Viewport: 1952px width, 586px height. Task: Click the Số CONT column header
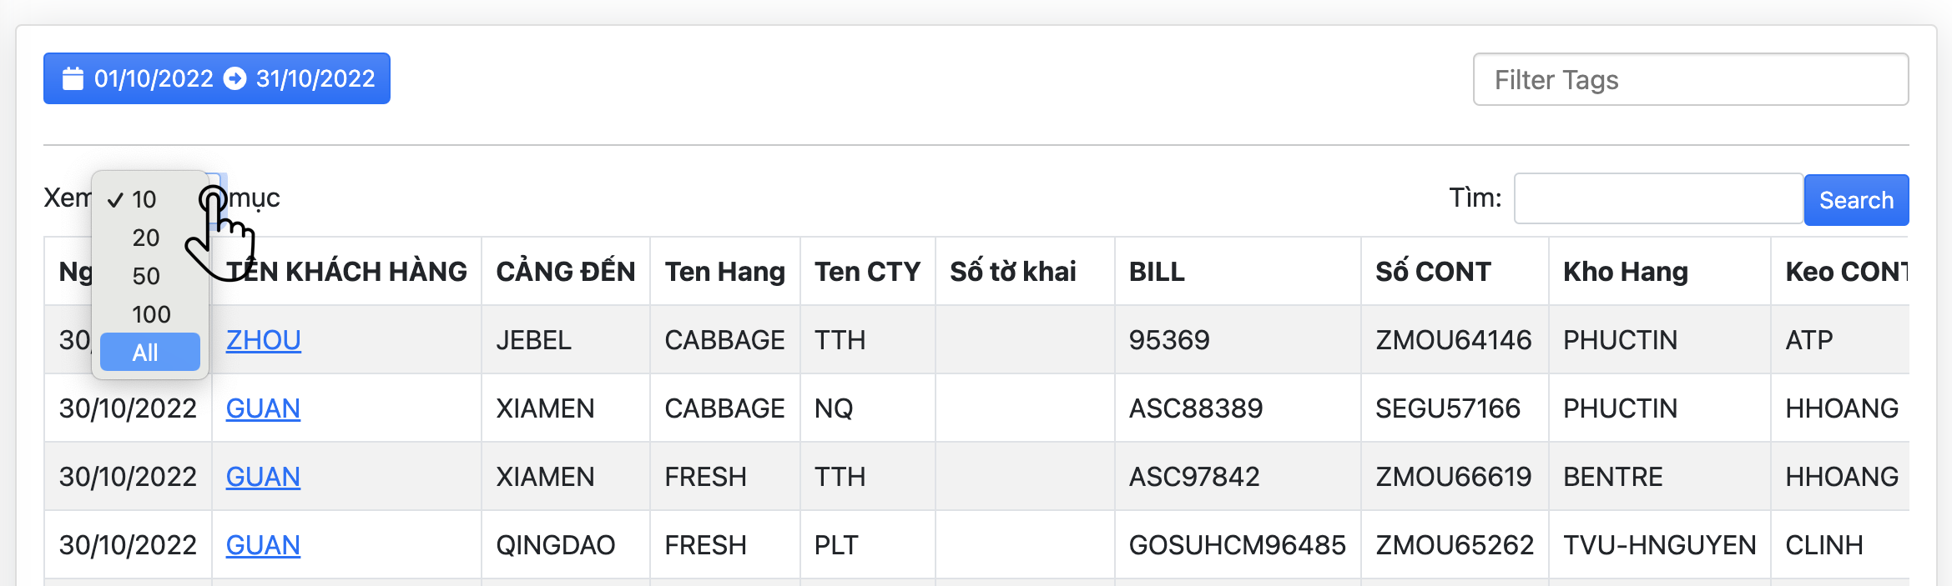pos(1432,272)
